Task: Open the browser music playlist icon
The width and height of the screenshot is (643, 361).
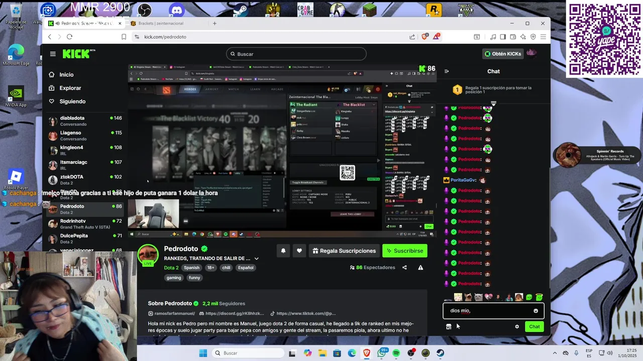Action: pos(494,37)
